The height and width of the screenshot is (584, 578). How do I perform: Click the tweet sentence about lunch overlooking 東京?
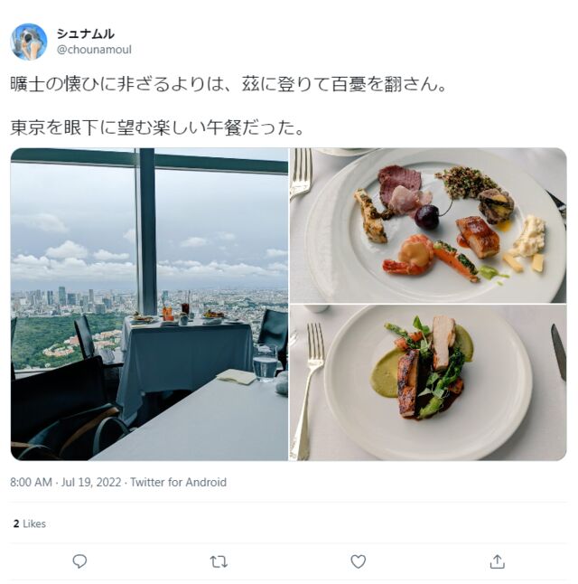(157, 127)
